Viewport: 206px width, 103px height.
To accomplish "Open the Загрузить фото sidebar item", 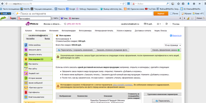I will click(x=38, y=50).
